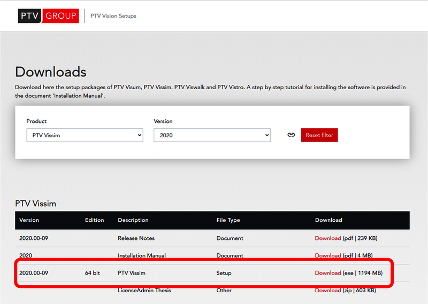The width and height of the screenshot is (428, 304).
Task: Click the copy filter link icon
Action: point(291,135)
